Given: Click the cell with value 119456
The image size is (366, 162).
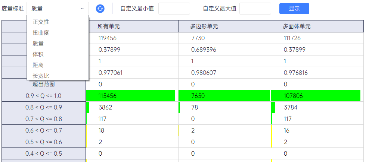Looking at the screenshot, I should point(132,38).
